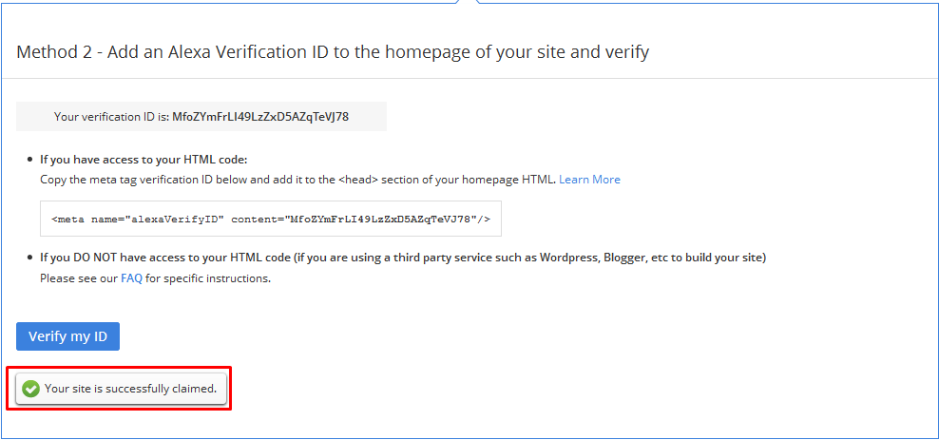Image resolution: width=939 pixels, height=440 pixels.
Task: Click the 'Please see our' instruction text
Action: (x=79, y=278)
